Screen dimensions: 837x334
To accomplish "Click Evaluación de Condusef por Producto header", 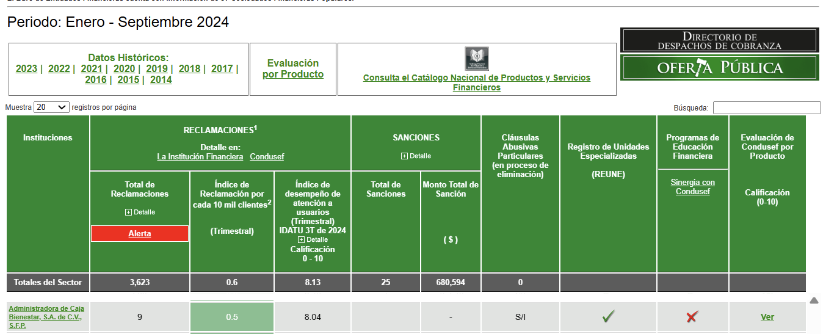I will click(x=767, y=147).
